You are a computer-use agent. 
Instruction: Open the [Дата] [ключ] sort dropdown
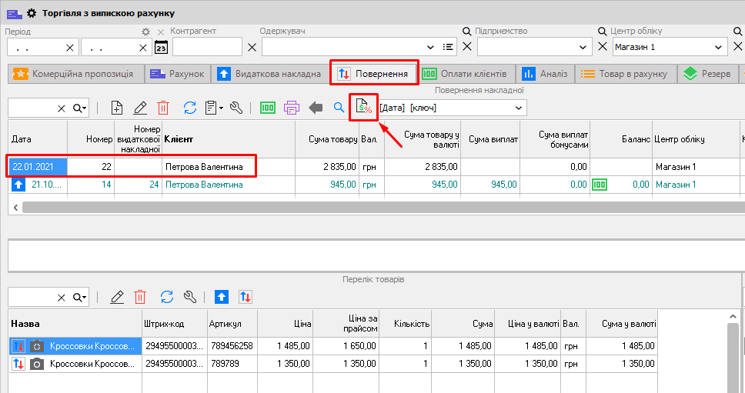tap(519, 108)
